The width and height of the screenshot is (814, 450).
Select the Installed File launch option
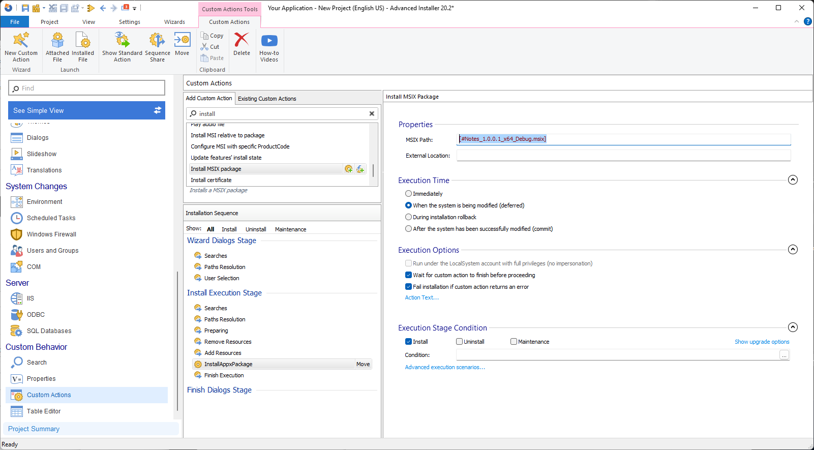pos(83,47)
